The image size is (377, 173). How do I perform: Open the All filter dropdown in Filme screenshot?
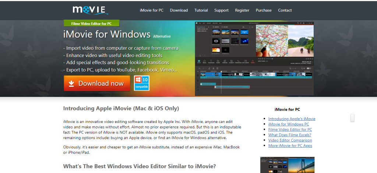click(246, 27)
